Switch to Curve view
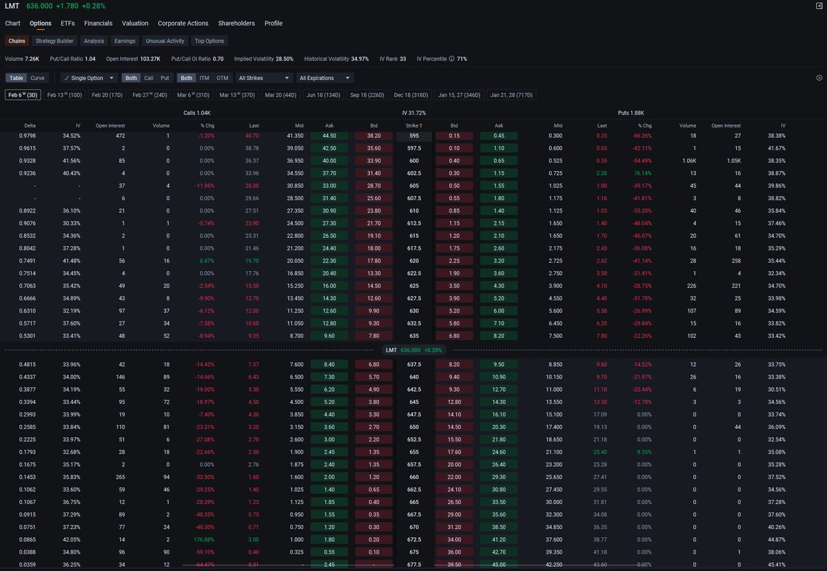The height and width of the screenshot is (571, 827). click(x=38, y=78)
